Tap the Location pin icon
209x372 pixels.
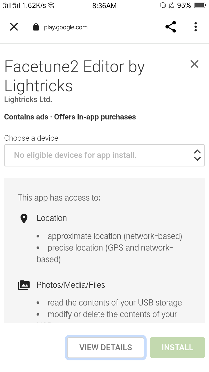pyautogui.click(x=24, y=219)
